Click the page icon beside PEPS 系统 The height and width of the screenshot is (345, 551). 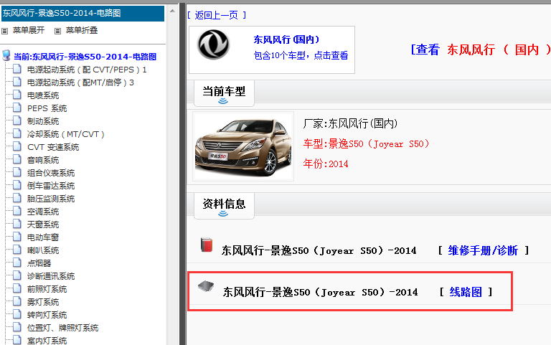(17, 108)
